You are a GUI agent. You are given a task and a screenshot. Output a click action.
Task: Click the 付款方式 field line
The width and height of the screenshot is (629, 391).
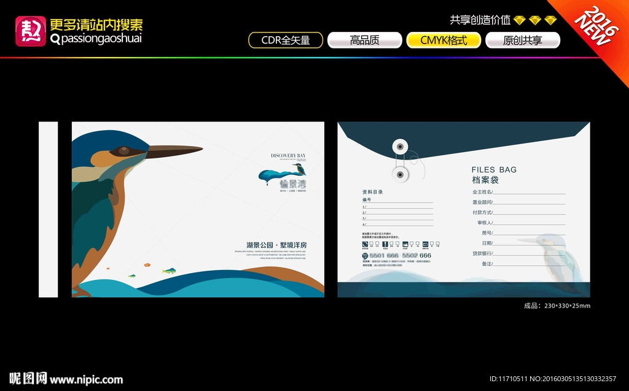(518, 212)
